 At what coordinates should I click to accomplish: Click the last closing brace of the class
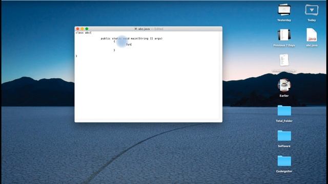pos(76,56)
